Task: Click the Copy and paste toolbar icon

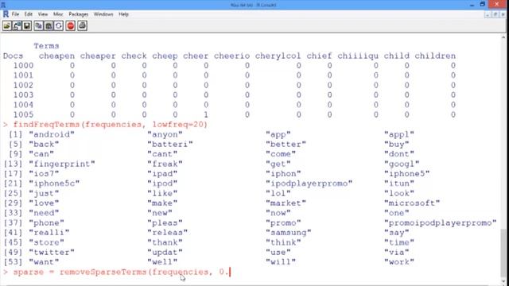Action: [59, 26]
